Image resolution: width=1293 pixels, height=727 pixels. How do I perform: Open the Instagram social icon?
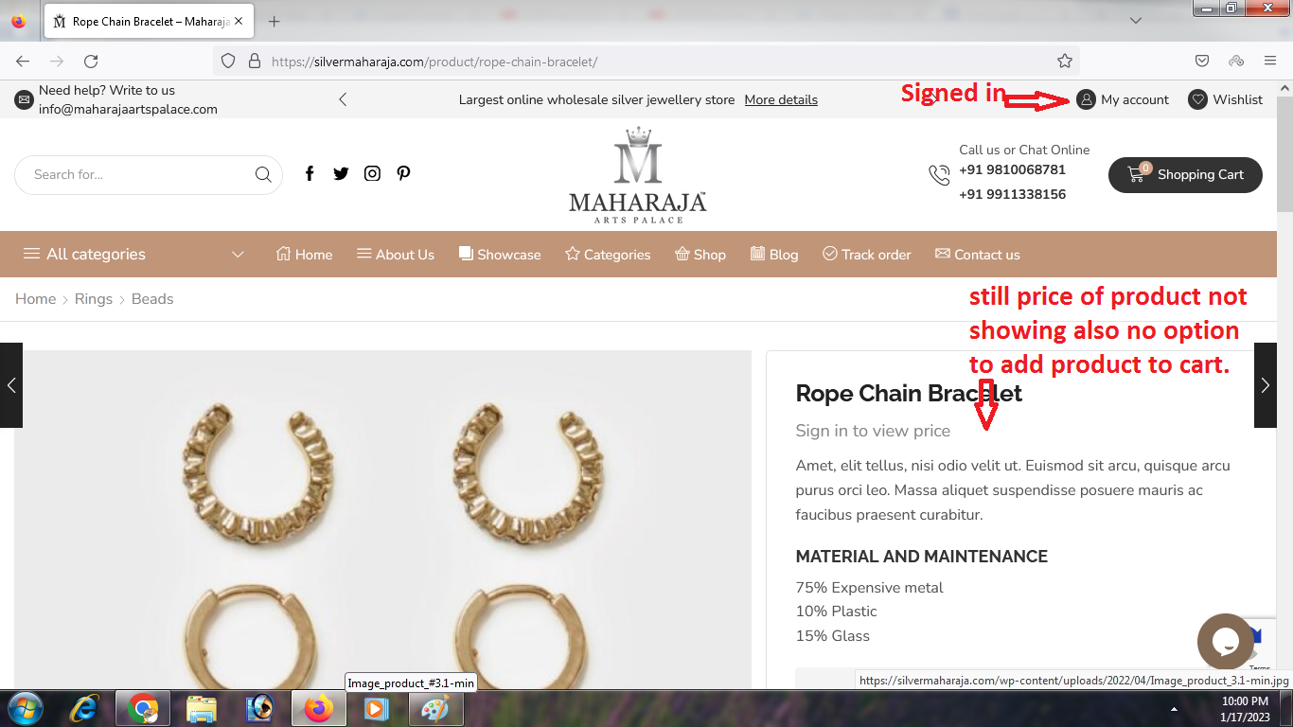pyautogui.click(x=372, y=173)
